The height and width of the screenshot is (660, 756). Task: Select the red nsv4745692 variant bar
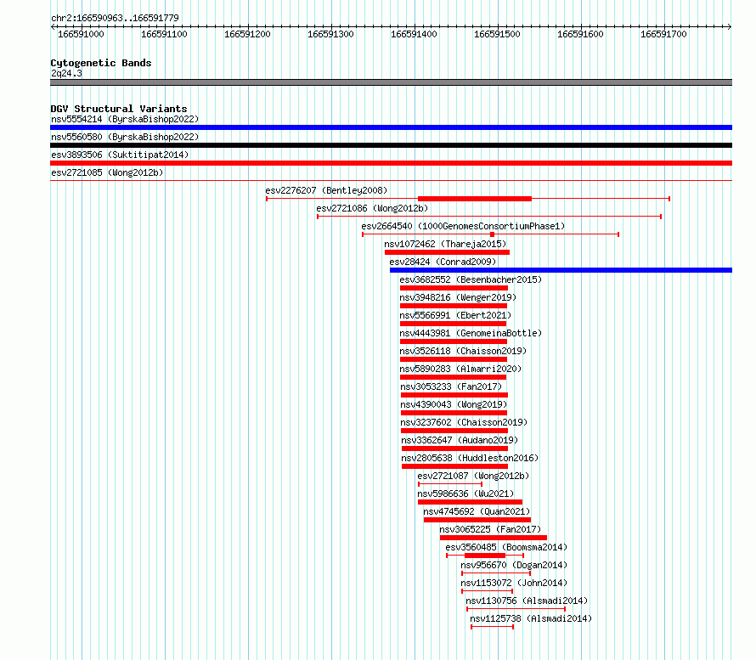(x=477, y=520)
